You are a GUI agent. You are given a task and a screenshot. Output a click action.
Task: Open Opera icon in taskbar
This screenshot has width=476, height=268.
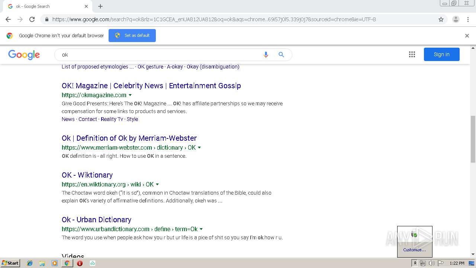click(x=80, y=263)
